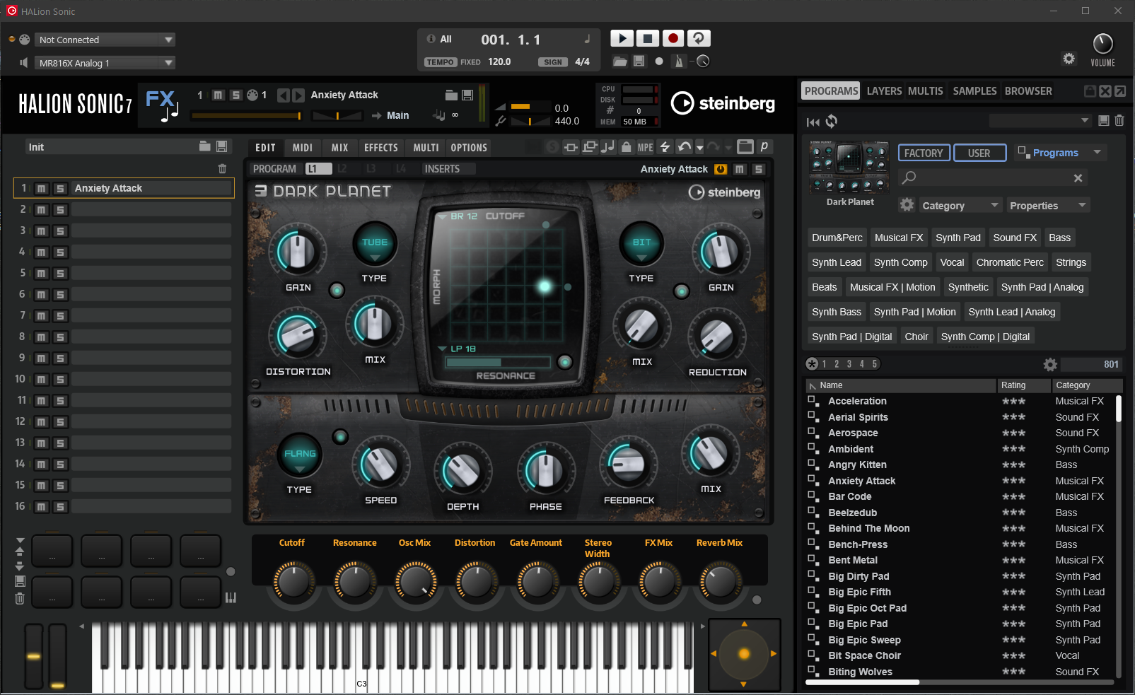Open the Programs content type dropdown
Image resolution: width=1135 pixels, height=695 pixels.
click(x=1059, y=153)
